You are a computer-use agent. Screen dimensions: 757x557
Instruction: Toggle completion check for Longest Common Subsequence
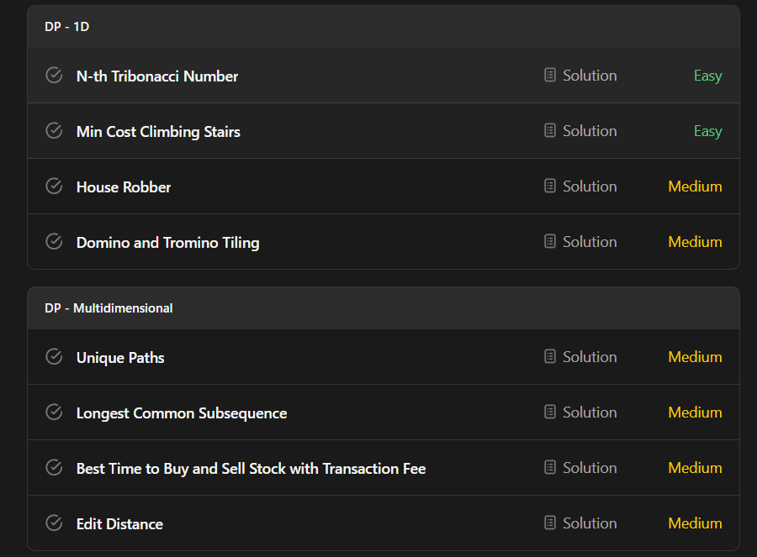[54, 412]
